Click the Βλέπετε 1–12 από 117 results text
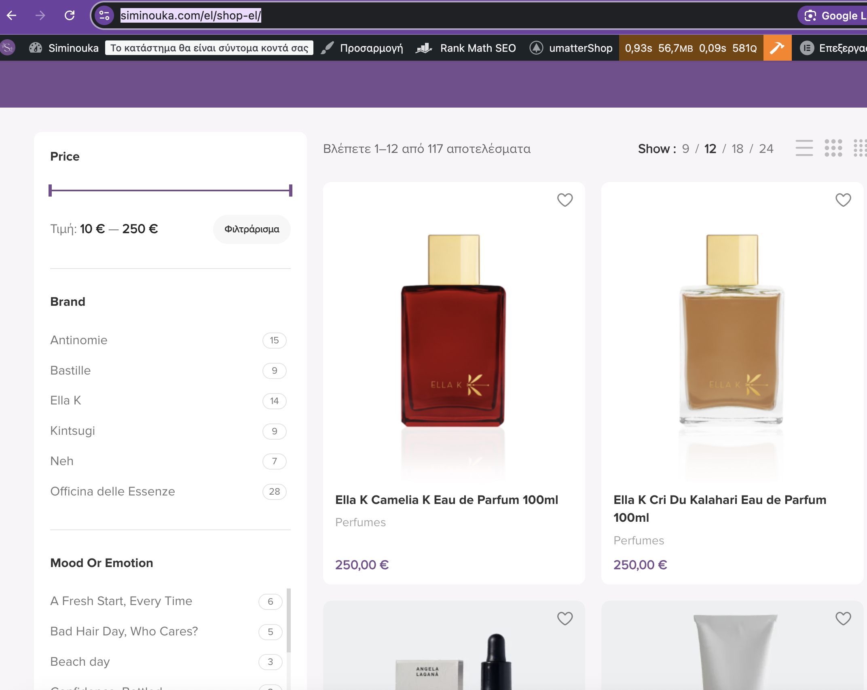This screenshot has height=690, width=867. (427, 149)
